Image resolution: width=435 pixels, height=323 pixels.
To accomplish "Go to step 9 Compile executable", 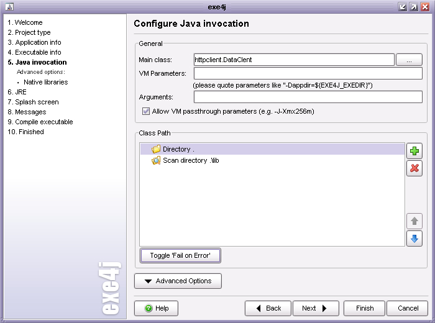I will (x=40, y=122).
